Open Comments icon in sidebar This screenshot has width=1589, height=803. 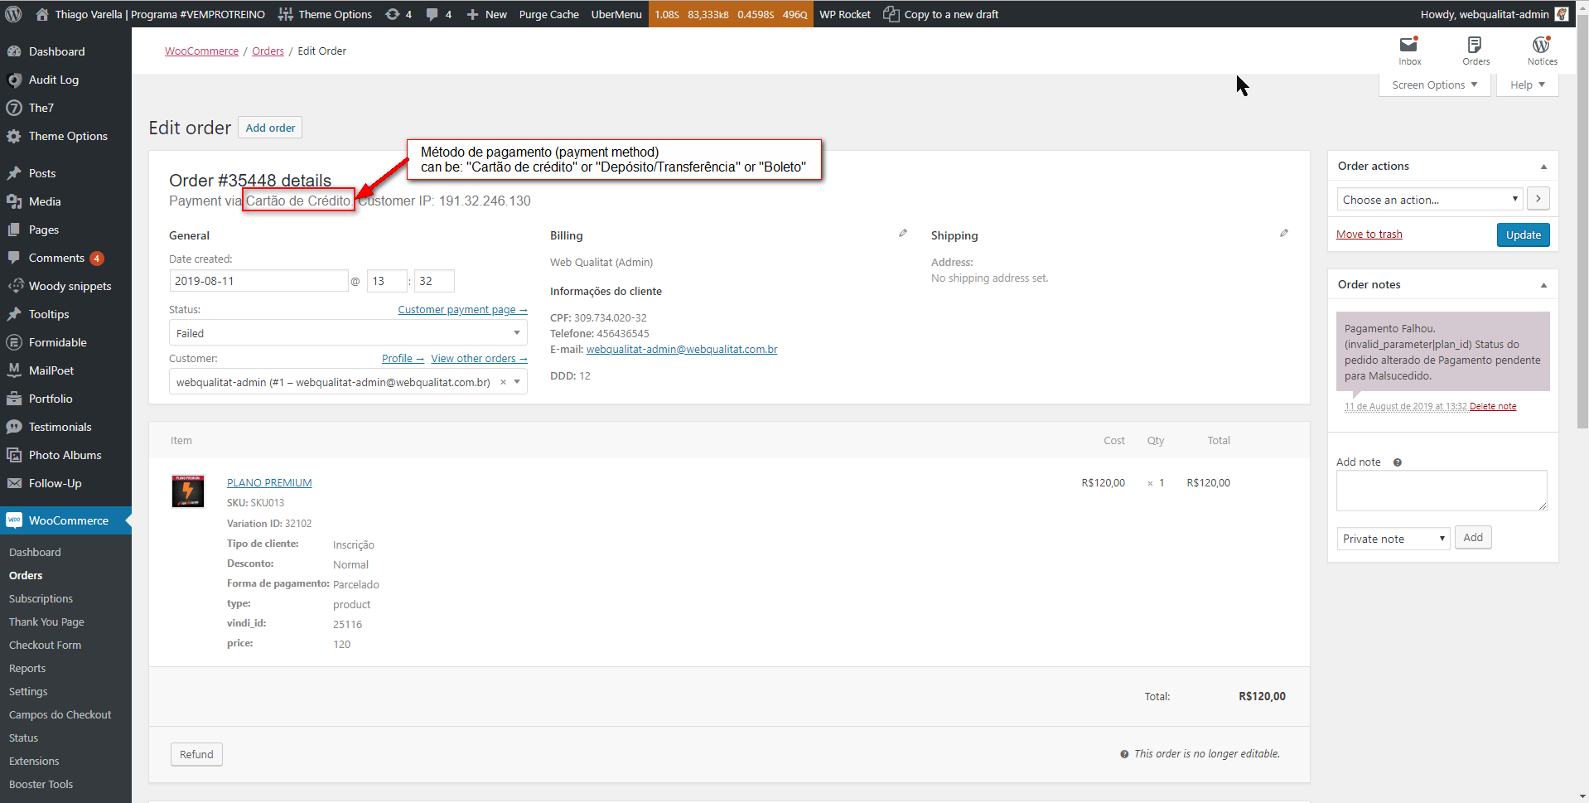pos(14,258)
